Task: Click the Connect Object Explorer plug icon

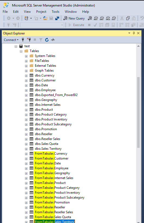Action: pos(23,40)
